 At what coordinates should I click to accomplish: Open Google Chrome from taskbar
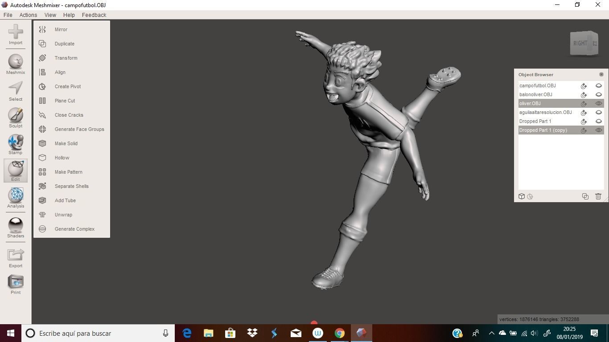(340, 333)
